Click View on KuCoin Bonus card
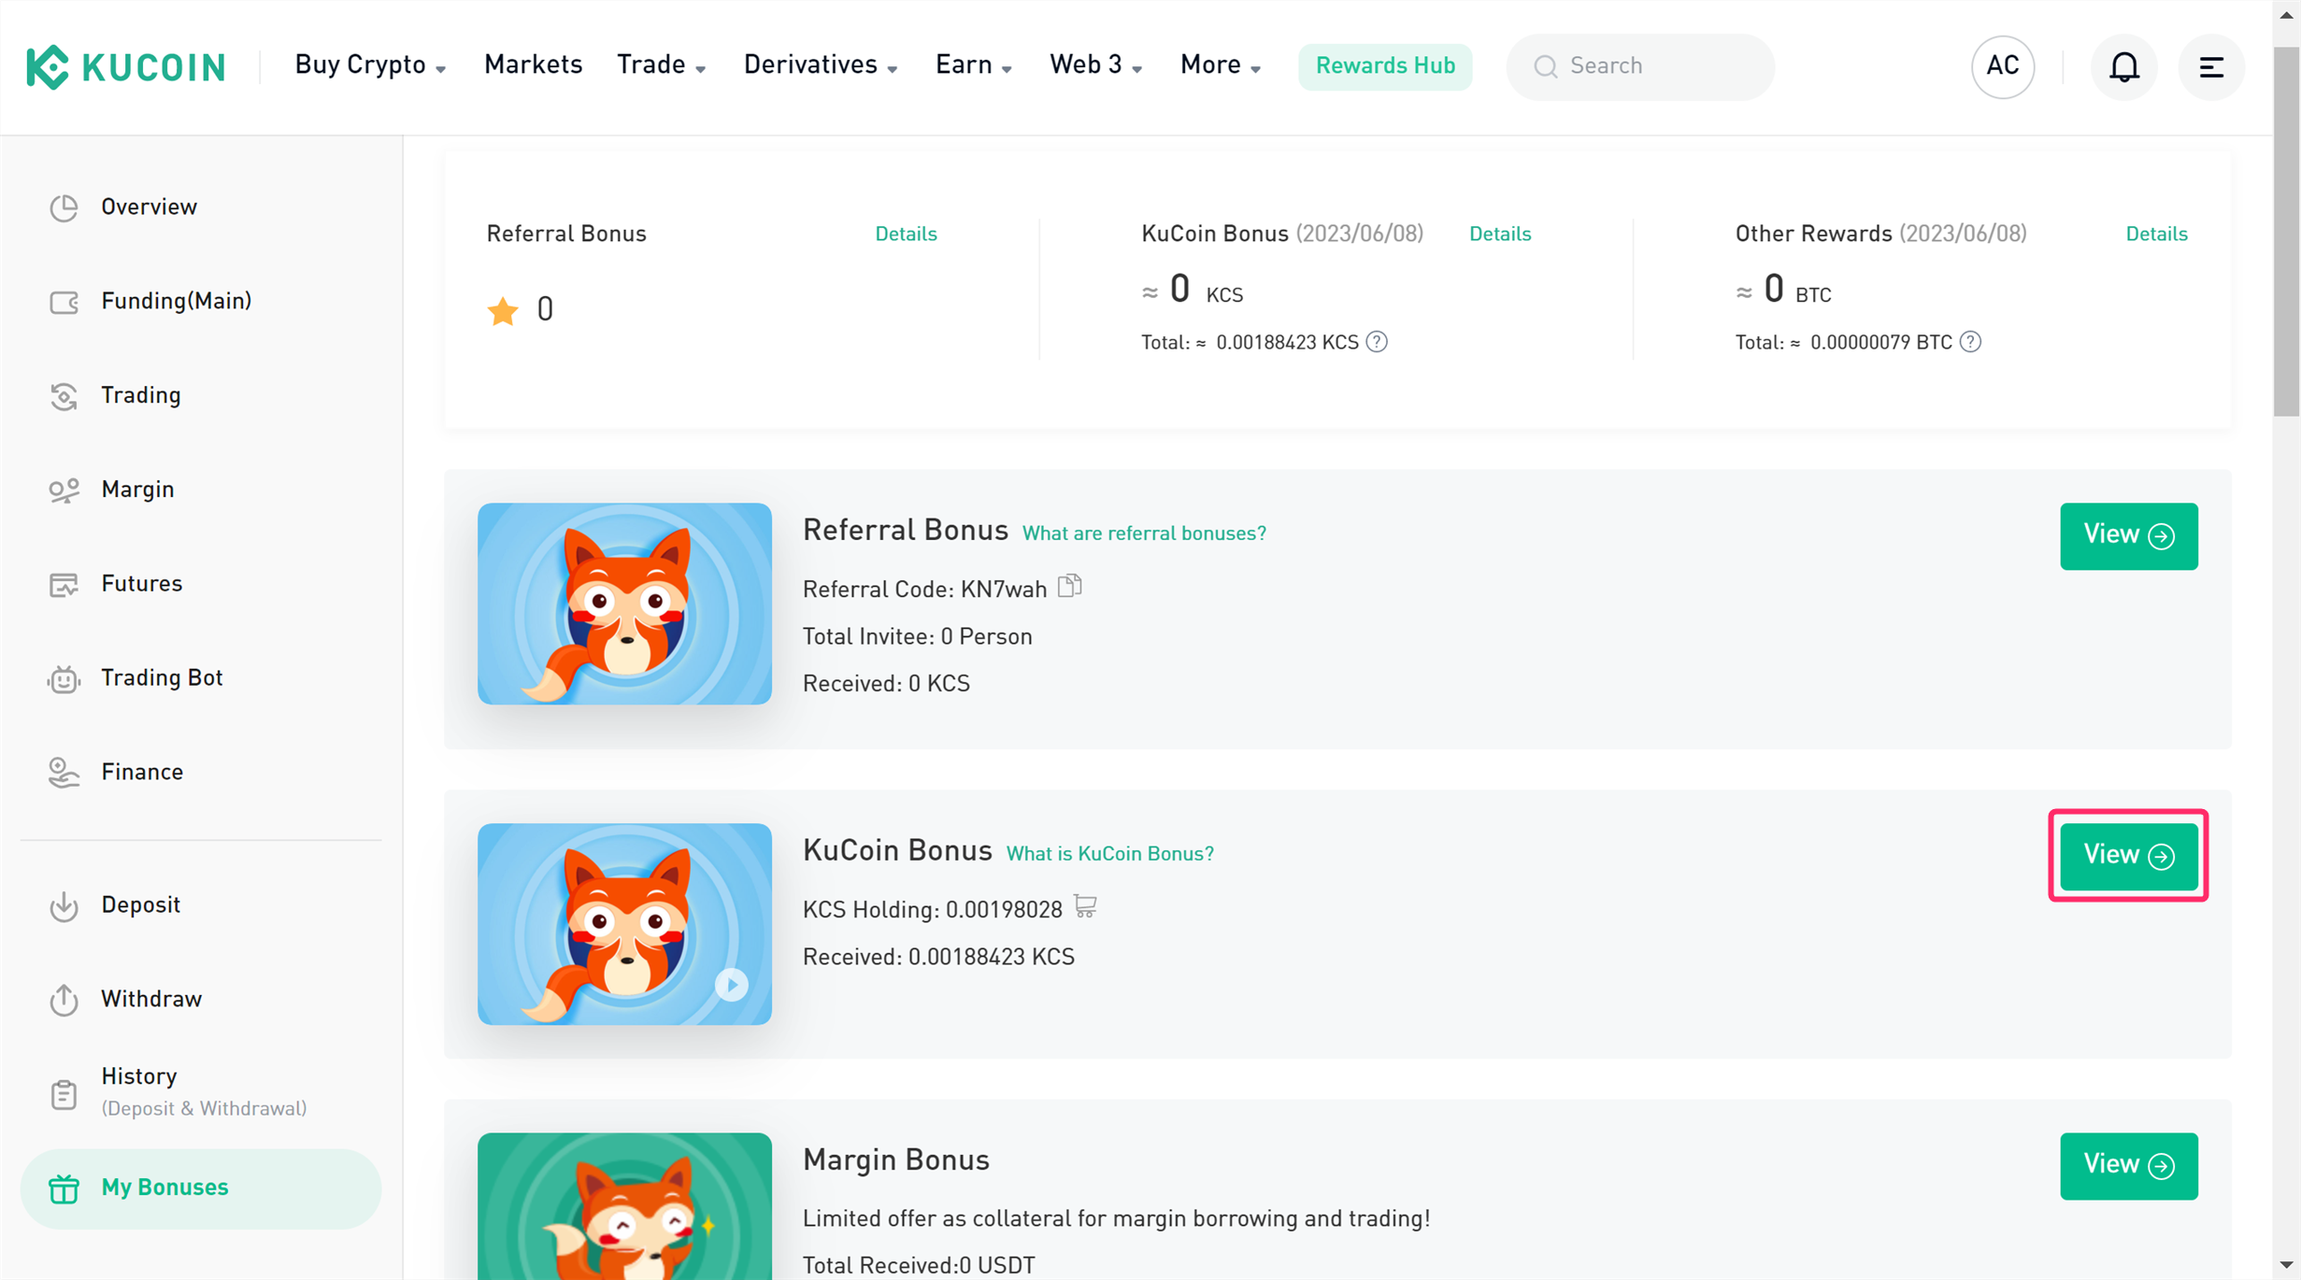 coord(2128,856)
